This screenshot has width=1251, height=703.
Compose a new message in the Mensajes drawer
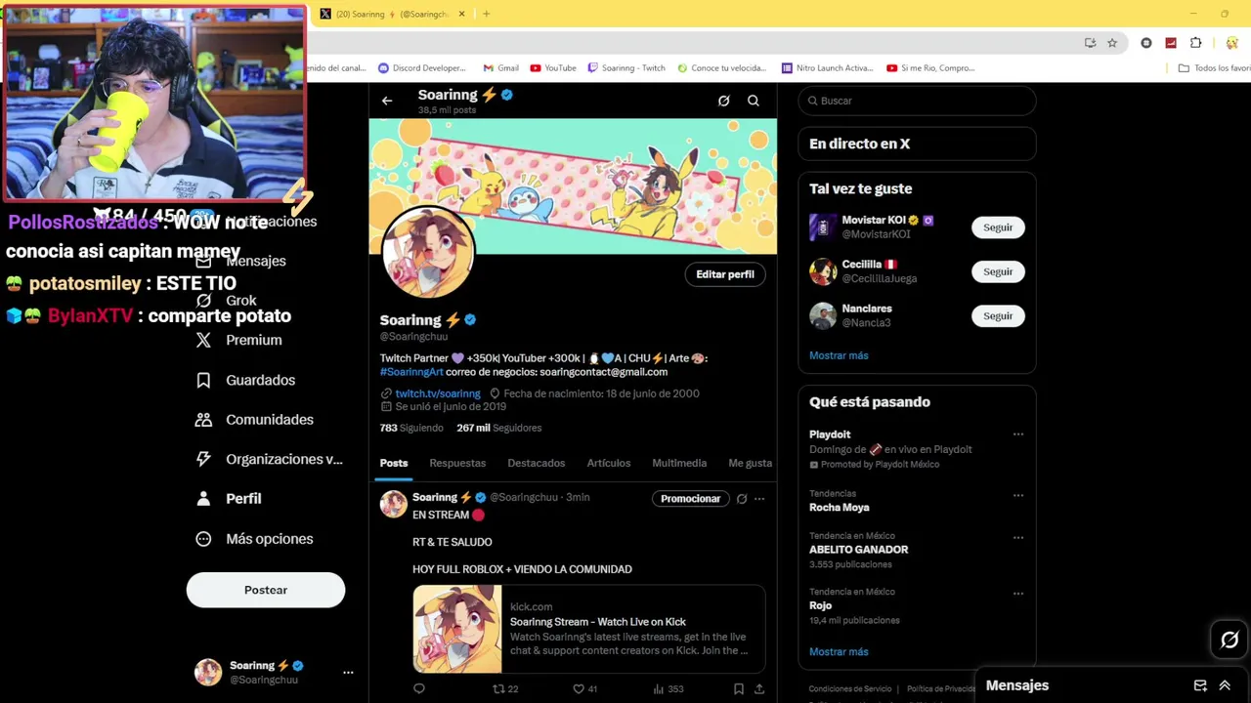click(x=1200, y=685)
